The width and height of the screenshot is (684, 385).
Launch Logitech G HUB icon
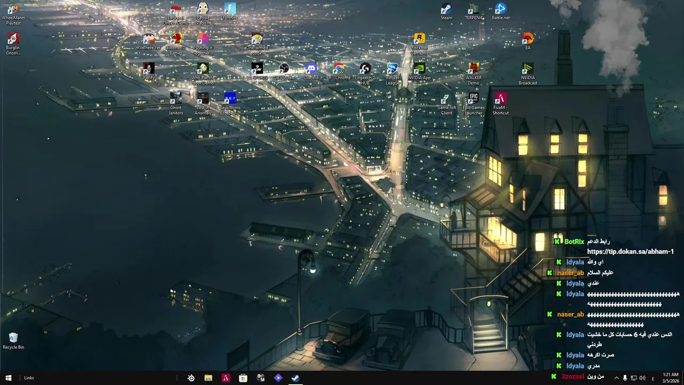pyautogui.click(x=366, y=74)
